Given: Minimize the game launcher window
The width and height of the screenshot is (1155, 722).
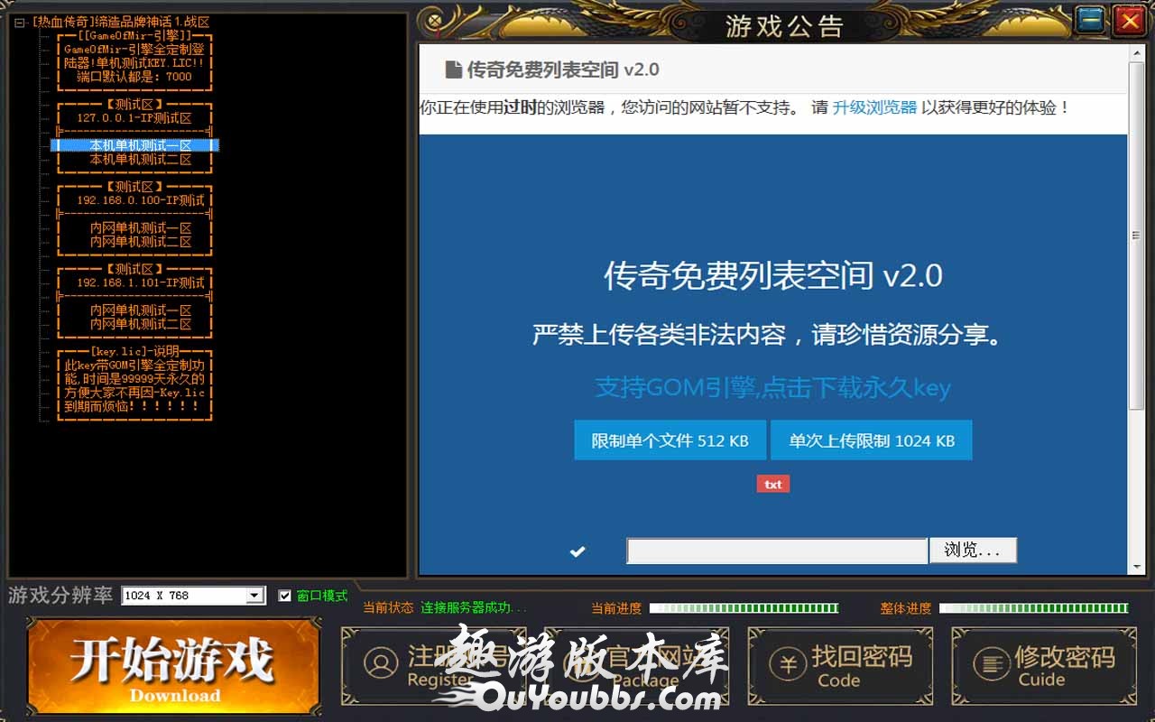Looking at the screenshot, I should (1091, 20).
